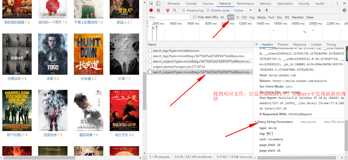Filter requests by Img type
Screen dimensions: 348x160
tap(252, 17)
